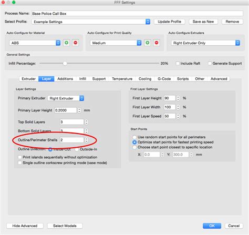The height and width of the screenshot is (235, 249).
Task: Click the Hide Advanced button
Action: (x=25, y=226)
